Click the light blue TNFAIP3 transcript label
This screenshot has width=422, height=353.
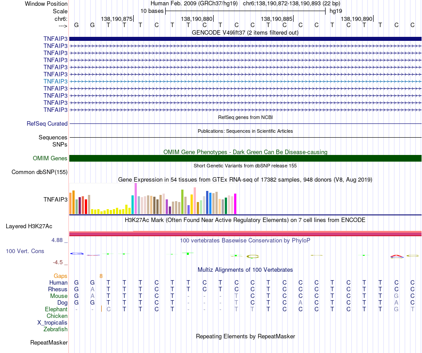click(56, 81)
